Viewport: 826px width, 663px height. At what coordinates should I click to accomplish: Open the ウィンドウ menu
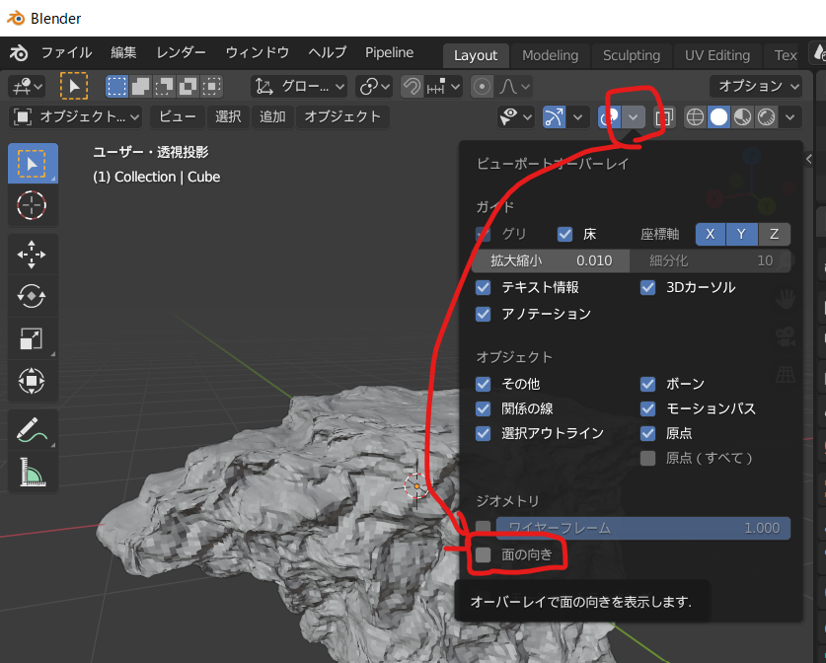(257, 52)
